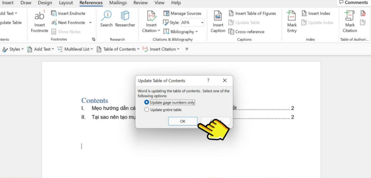371x178 pixels.
Task: Open the Mailings tab
Action: pos(118,3)
